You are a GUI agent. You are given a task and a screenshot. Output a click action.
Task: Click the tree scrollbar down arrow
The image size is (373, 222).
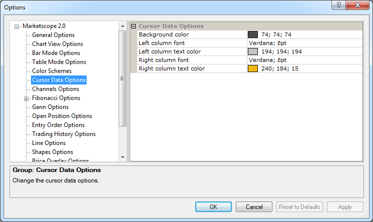pyautogui.click(x=123, y=157)
